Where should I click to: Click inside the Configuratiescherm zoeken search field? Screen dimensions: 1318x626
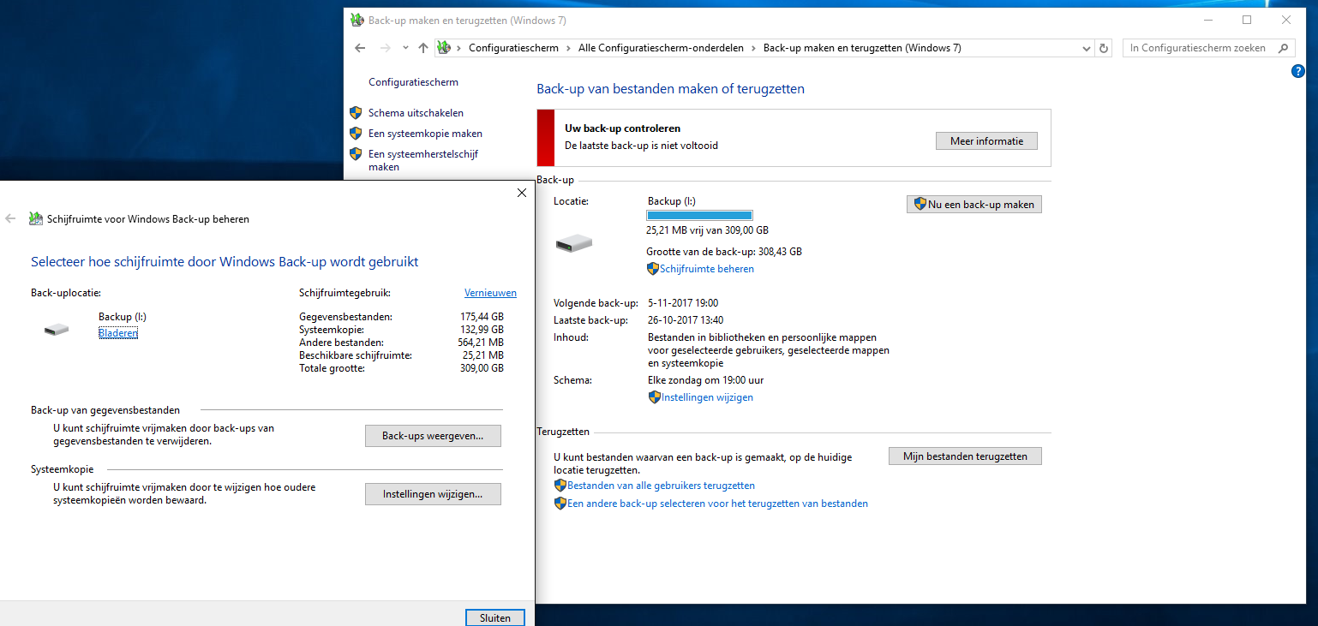(1198, 49)
